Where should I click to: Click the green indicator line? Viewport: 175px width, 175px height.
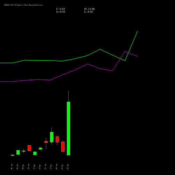(100, 49)
